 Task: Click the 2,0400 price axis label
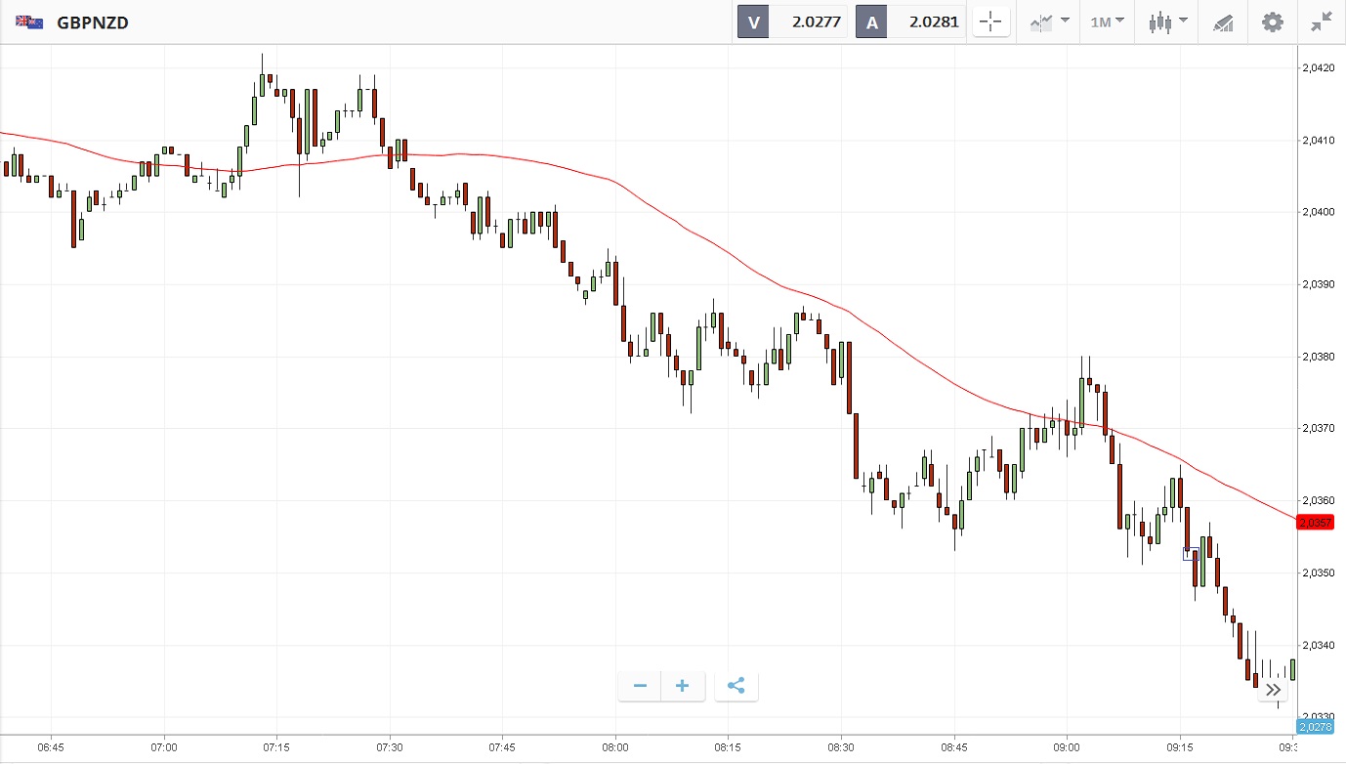[1318, 212]
